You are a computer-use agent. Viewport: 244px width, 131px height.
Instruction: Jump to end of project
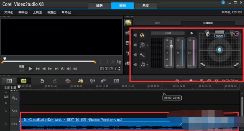pyautogui.click(x=56, y=69)
